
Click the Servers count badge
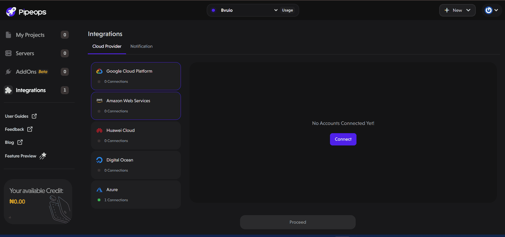pos(65,53)
